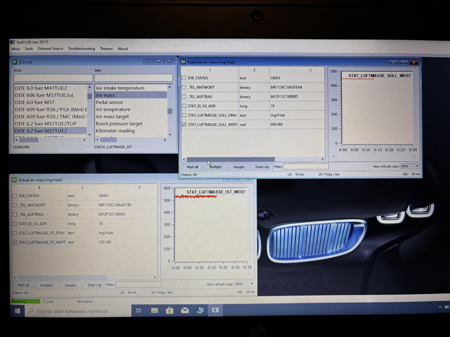Click Jobs list scroll down arrow
450x337 pixels.
click(x=170, y=134)
